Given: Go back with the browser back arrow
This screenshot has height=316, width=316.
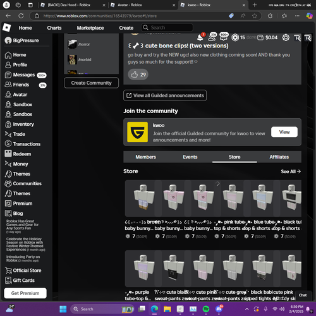Looking at the screenshot, I should (x=8, y=16).
